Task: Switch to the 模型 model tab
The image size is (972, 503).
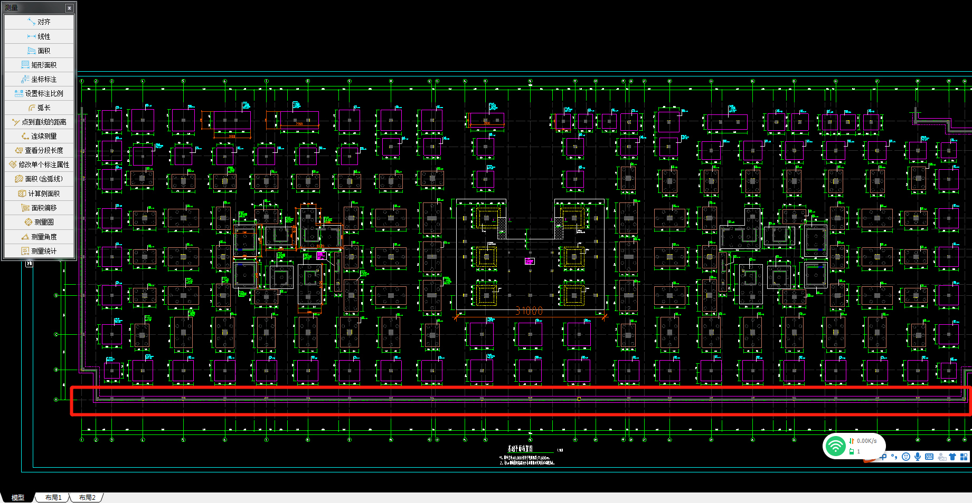Action: point(18,497)
